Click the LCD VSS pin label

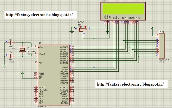[x=105, y=17]
